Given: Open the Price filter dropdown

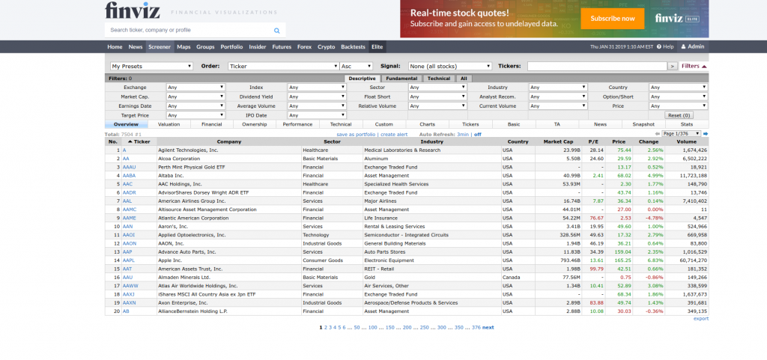Looking at the screenshot, I should coord(679,106).
